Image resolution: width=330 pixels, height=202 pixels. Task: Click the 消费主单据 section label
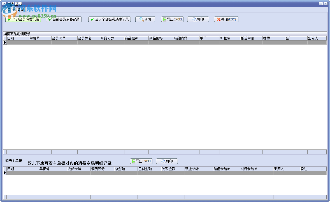(x=14, y=161)
